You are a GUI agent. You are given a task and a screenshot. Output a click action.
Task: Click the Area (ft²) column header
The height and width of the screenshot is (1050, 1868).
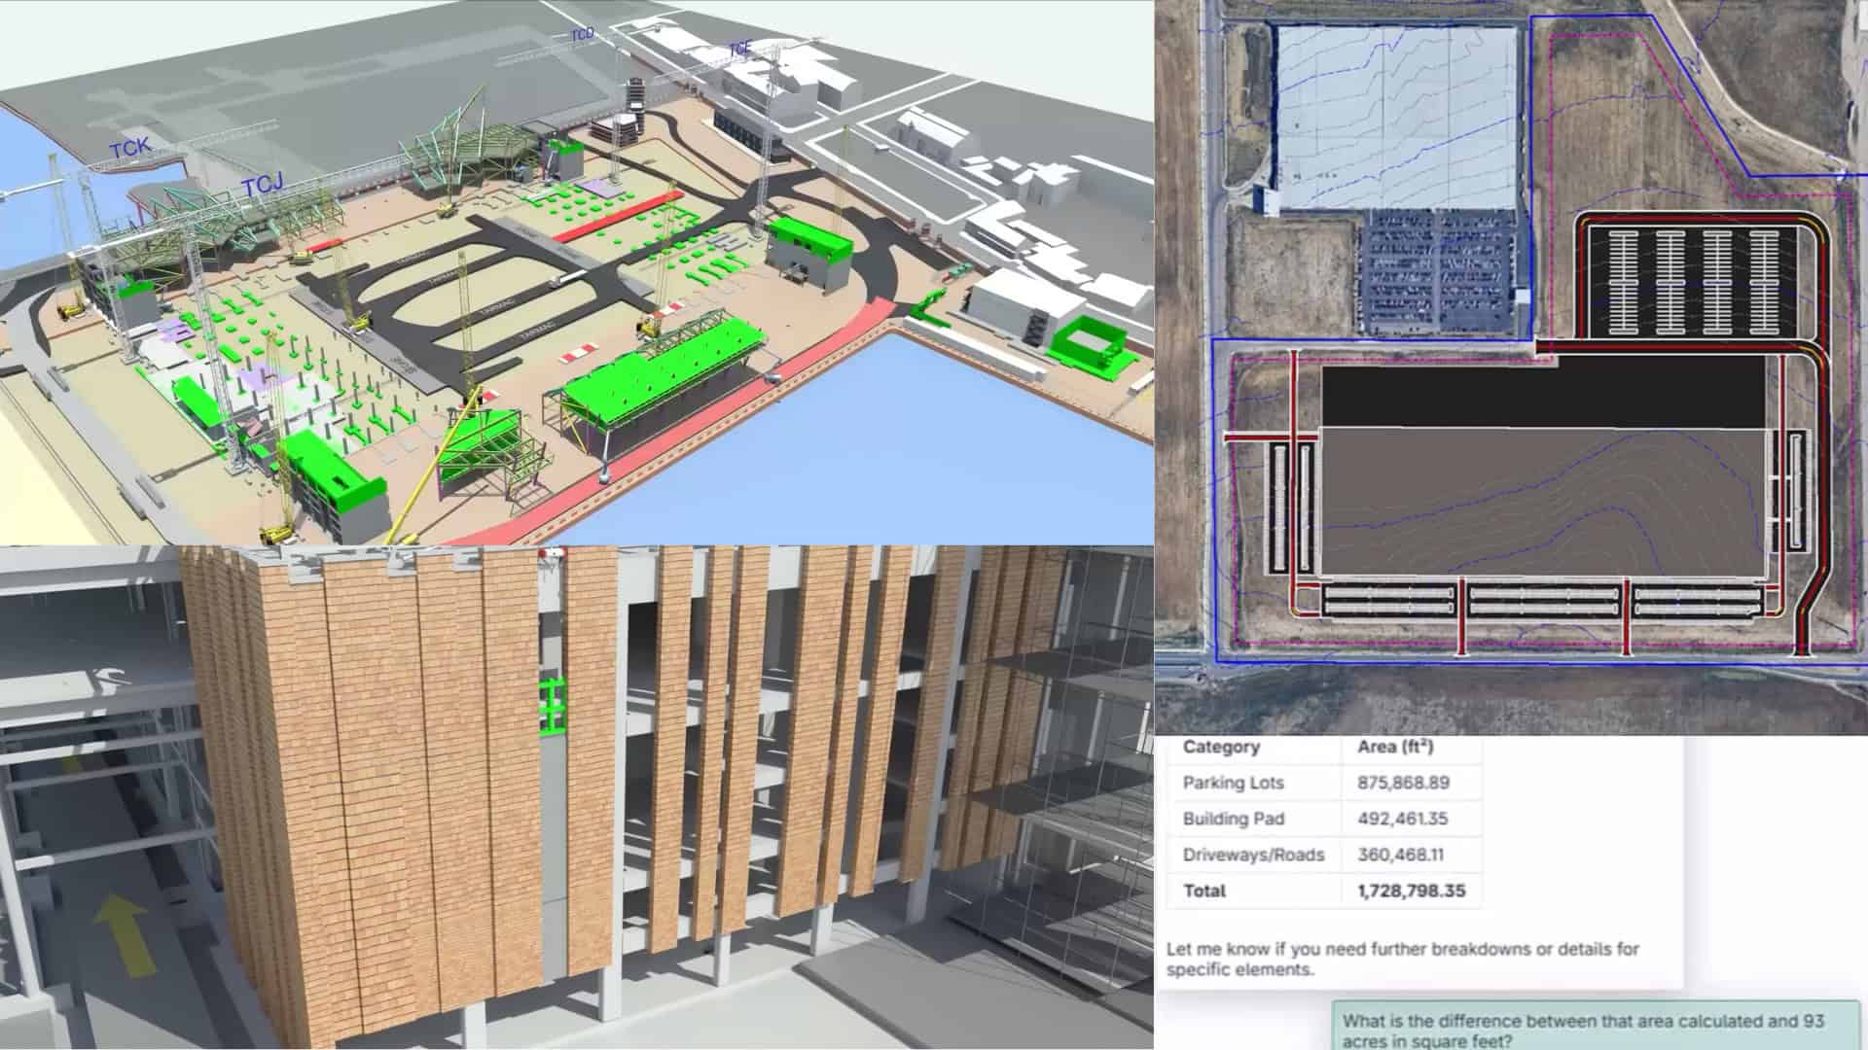click(1395, 747)
